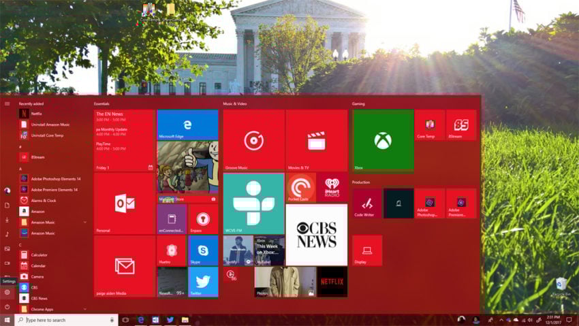Open the Spotify live tile

[x=238, y=250]
